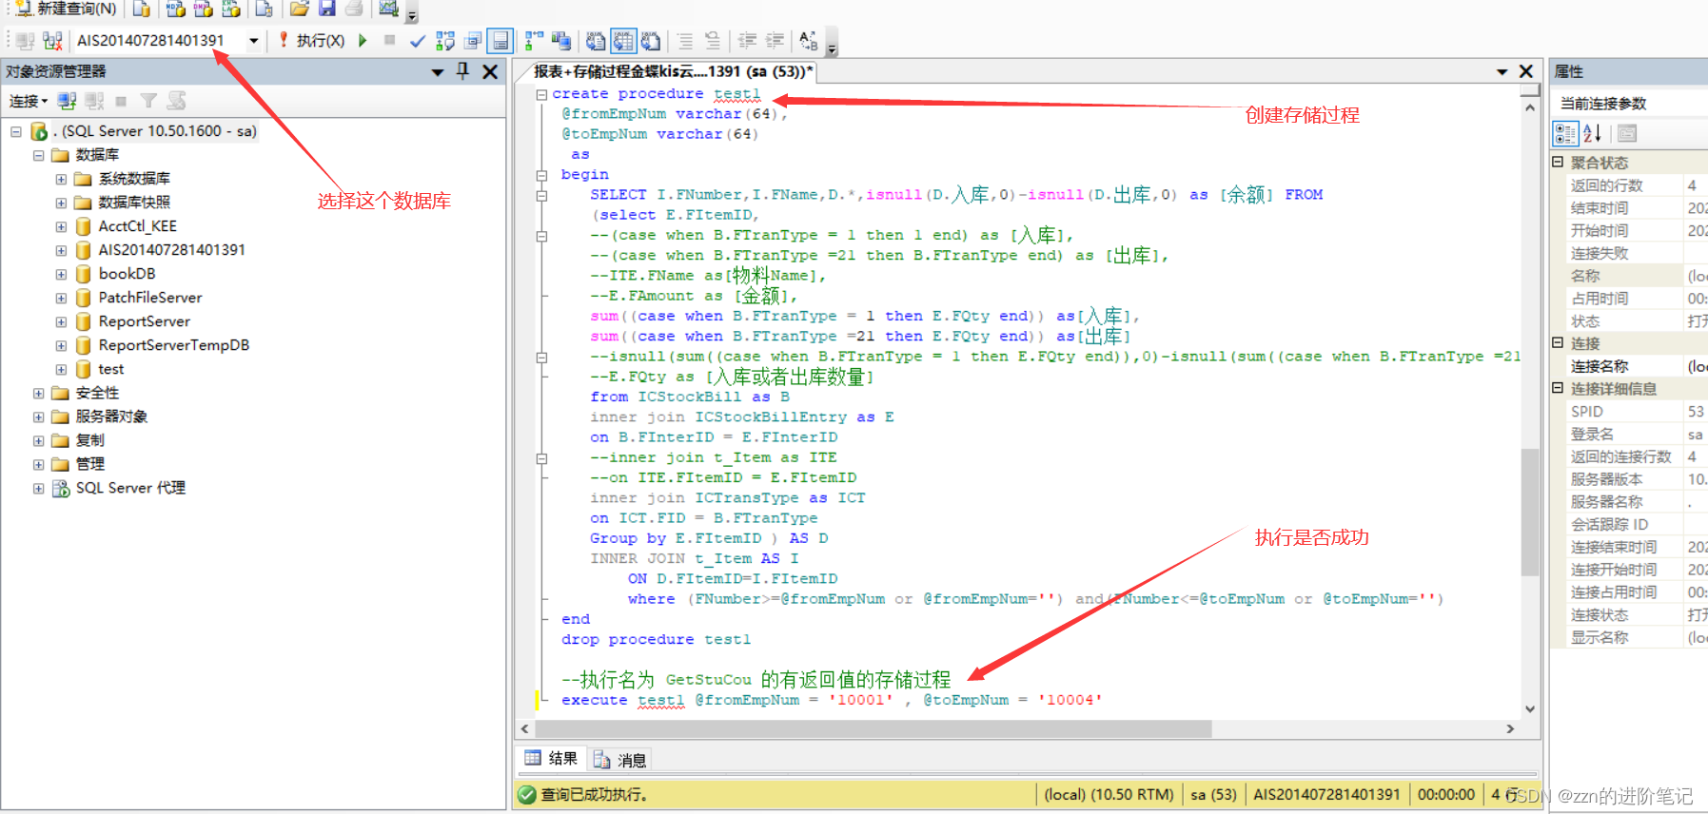Image resolution: width=1708 pixels, height=814 pixels.
Task: Select the SQL Server 代理 node
Action: (x=130, y=488)
